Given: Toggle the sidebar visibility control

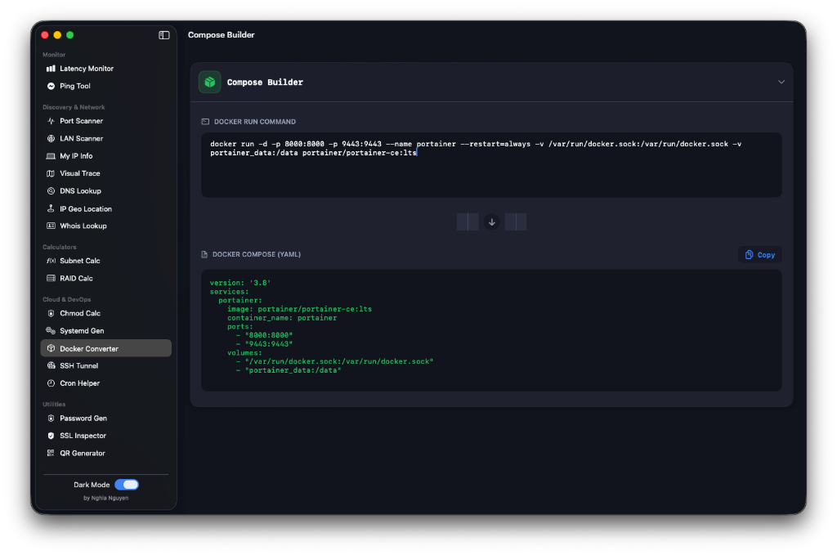Looking at the screenshot, I should click(163, 34).
